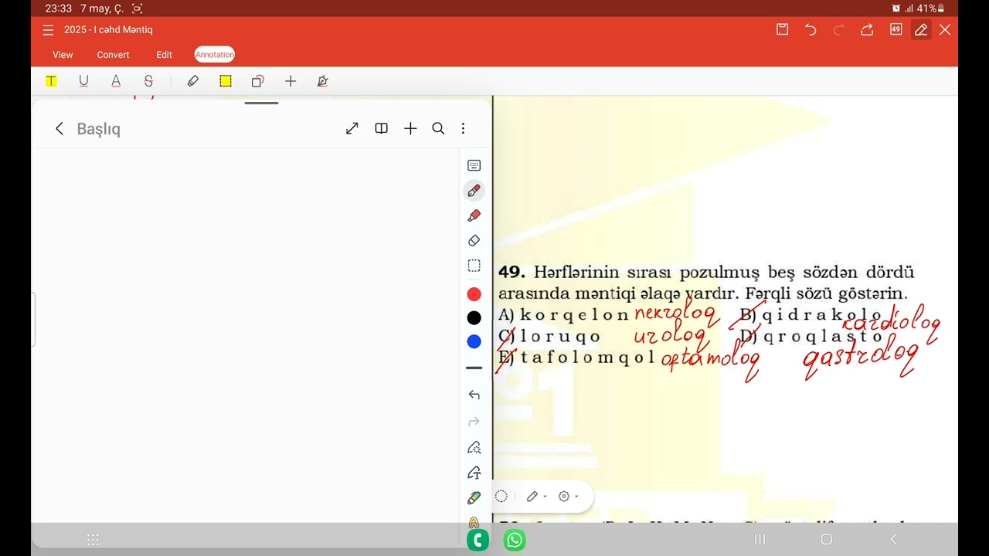Redo the action in the top bar
989x556 pixels.
click(x=839, y=29)
